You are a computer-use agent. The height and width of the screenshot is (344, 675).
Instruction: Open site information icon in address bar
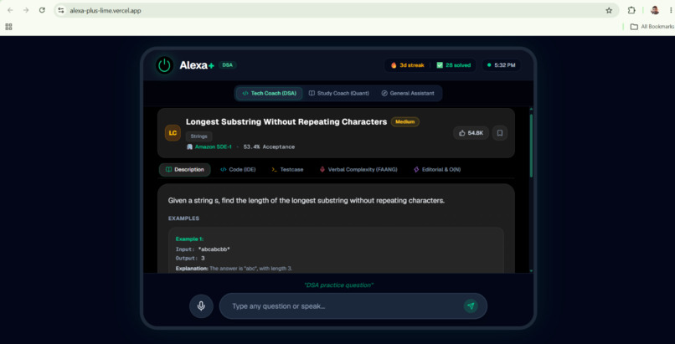(60, 10)
